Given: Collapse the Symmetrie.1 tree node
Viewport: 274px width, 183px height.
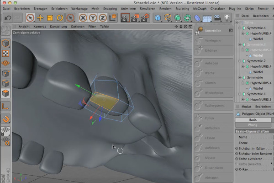Looking at the screenshot, I should tap(240, 94).
